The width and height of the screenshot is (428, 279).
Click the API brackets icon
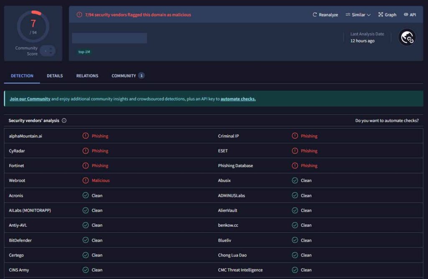pyautogui.click(x=406, y=15)
